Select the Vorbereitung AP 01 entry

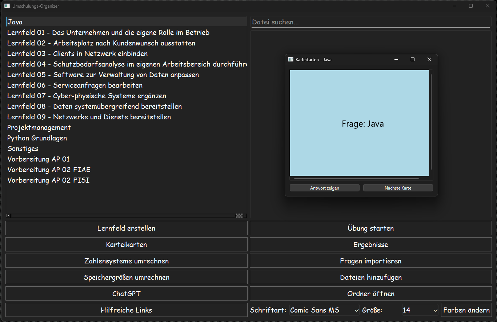pyautogui.click(x=127, y=159)
